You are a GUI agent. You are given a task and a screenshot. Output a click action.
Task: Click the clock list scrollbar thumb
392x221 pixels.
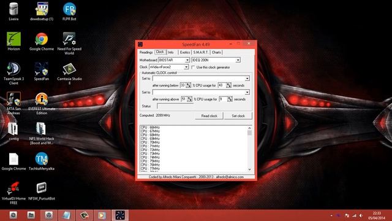tap(249, 133)
